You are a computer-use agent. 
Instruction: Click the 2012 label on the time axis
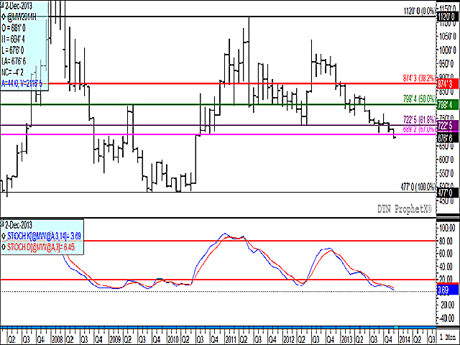pyautogui.click(x=289, y=339)
